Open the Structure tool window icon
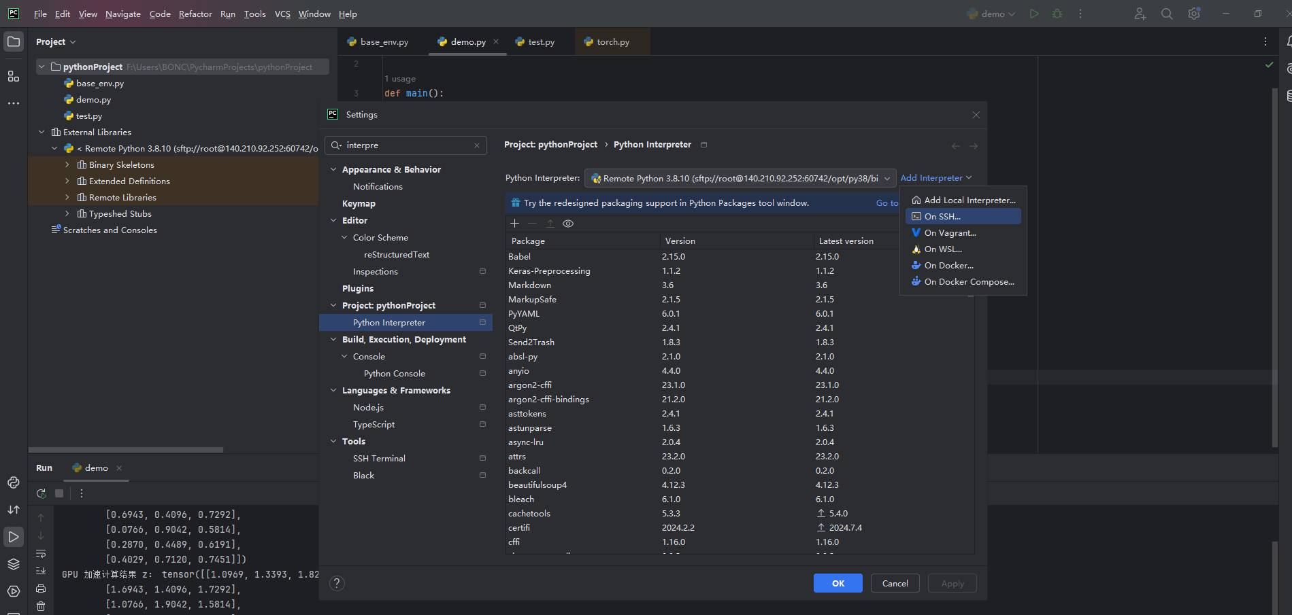This screenshot has height=615, width=1292. (x=14, y=76)
